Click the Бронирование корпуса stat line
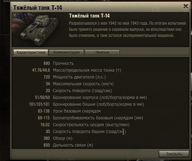 tap(91, 98)
